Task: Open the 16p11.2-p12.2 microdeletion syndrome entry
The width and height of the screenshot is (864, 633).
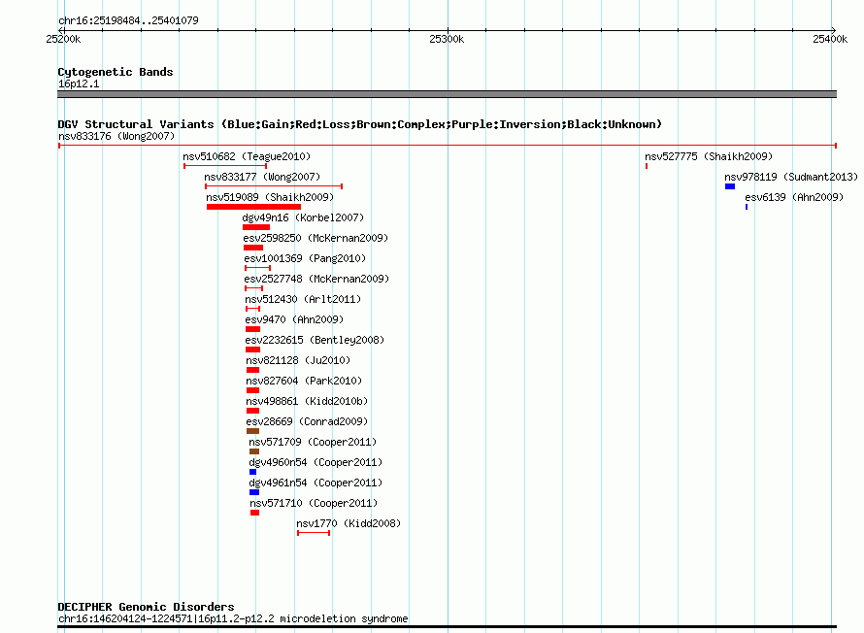Action: (x=233, y=618)
